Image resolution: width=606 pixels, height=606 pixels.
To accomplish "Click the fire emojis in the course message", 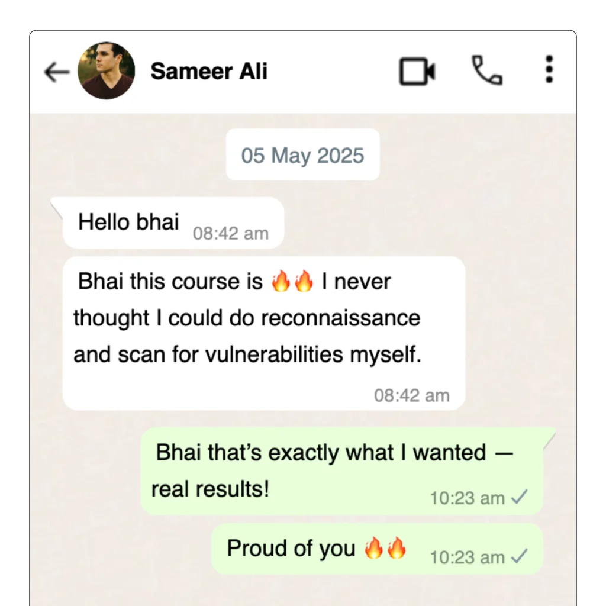I will click(292, 281).
